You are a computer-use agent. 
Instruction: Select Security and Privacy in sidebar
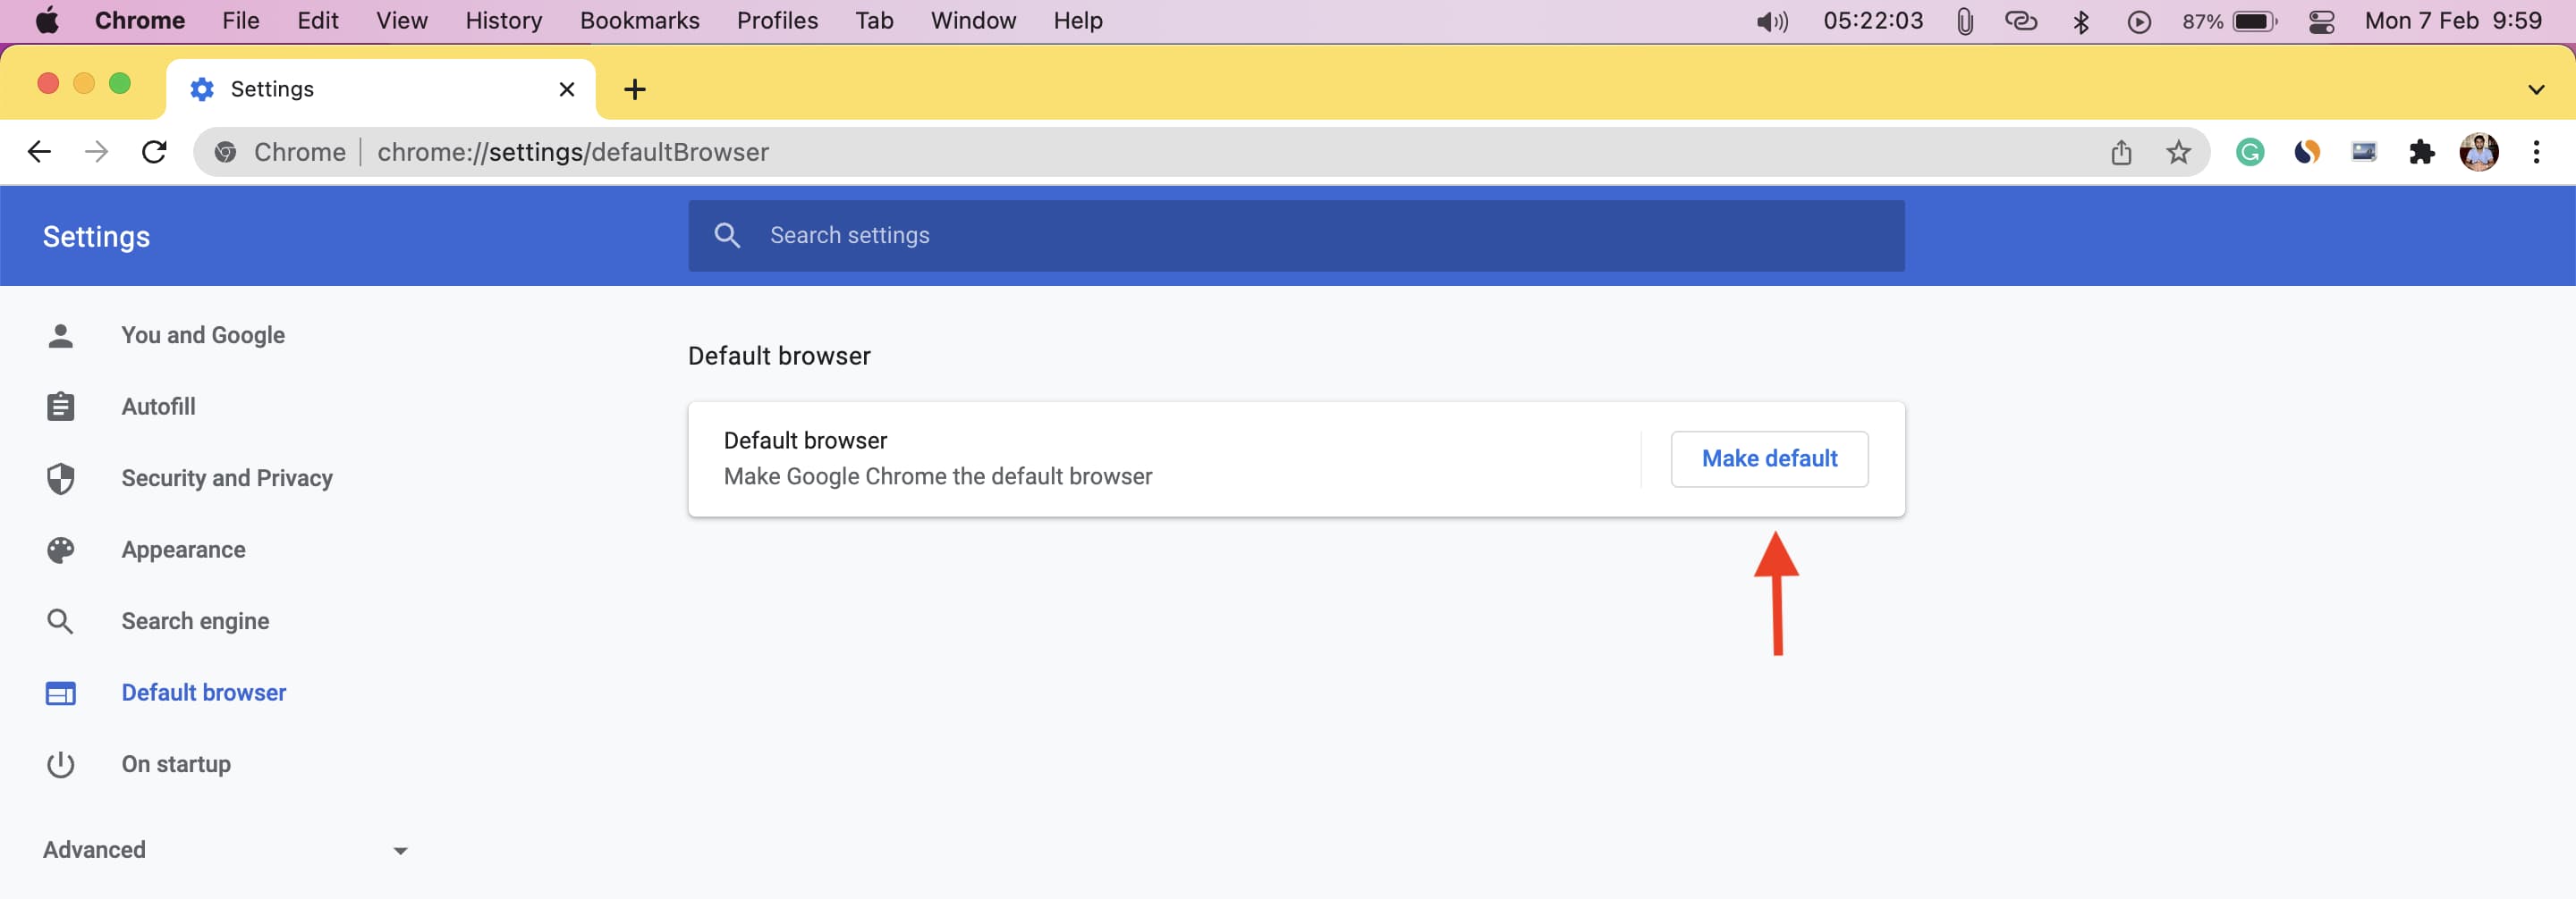pos(226,478)
